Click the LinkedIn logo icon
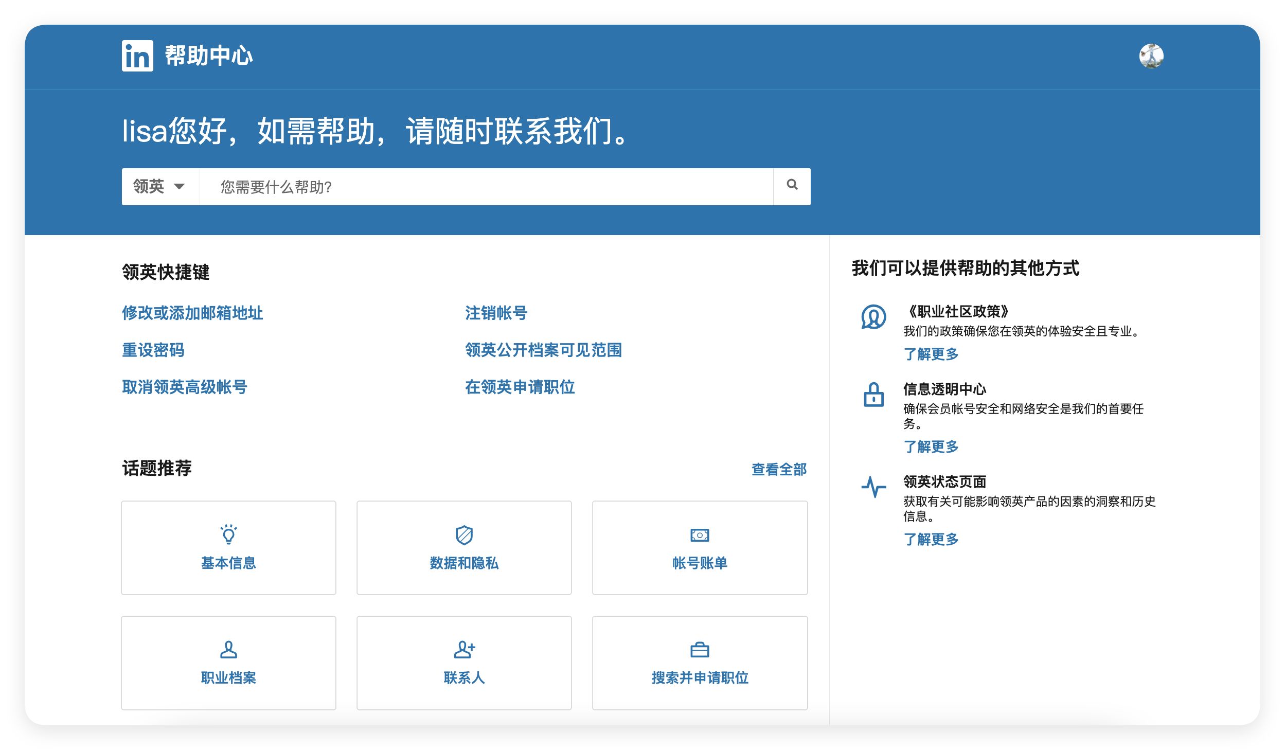This screenshot has width=1285, height=750. coord(137,56)
